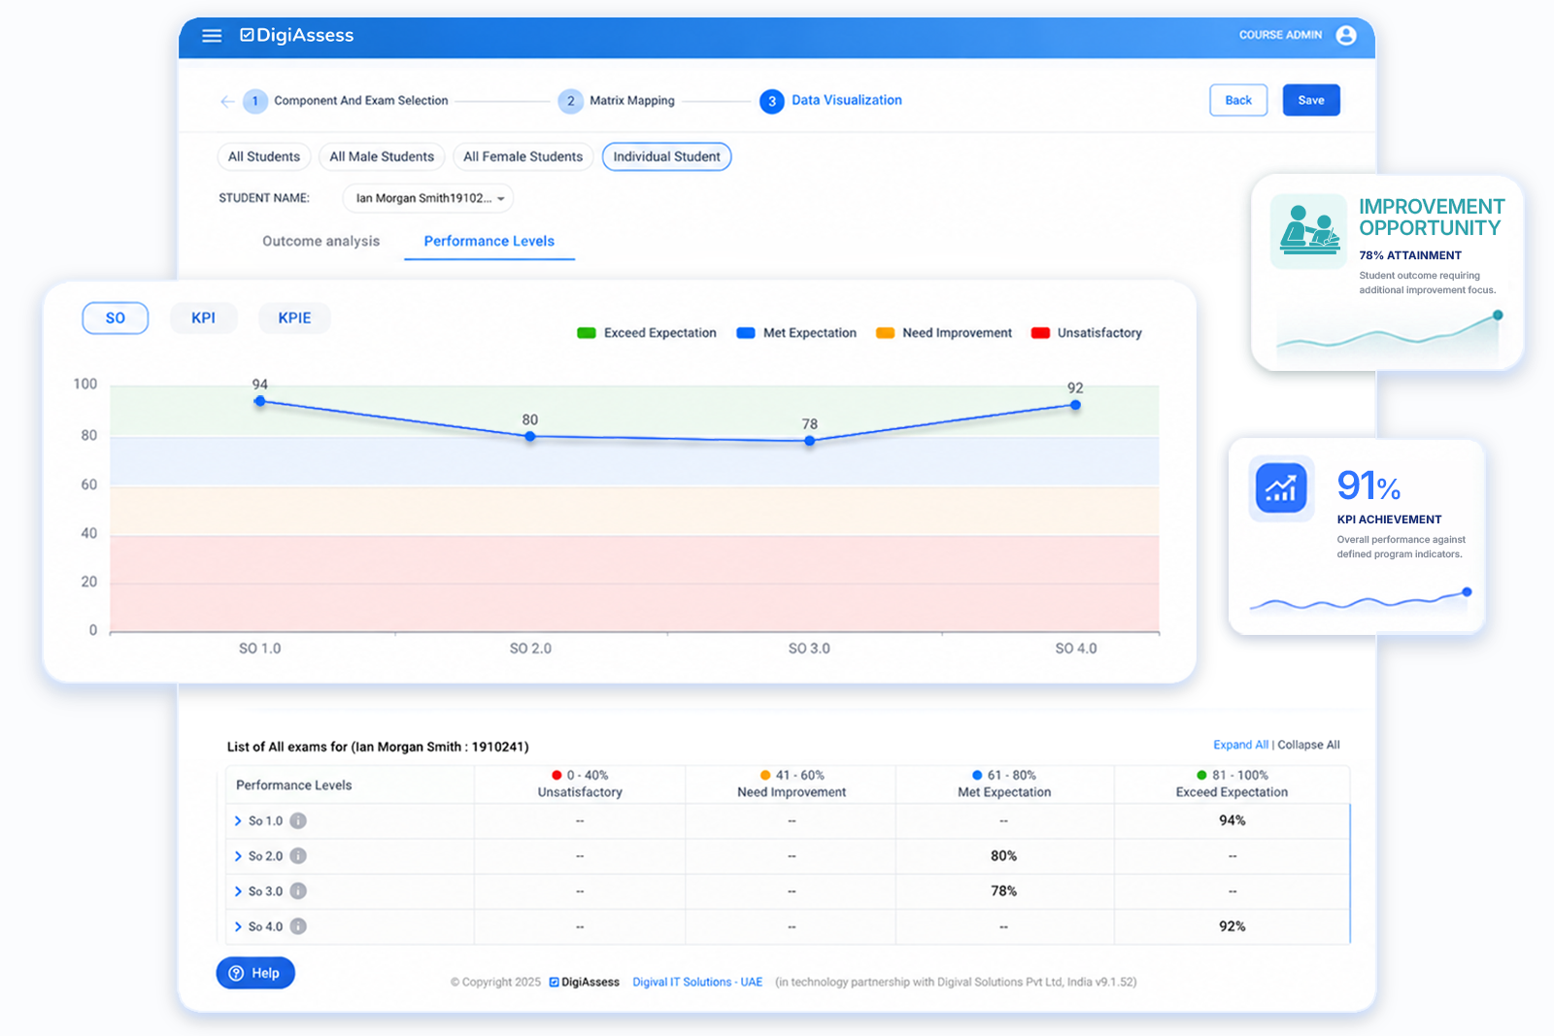Screen dimensions: 1554x1036
Task: Click the Performance Levels column header
Action: click(x=294, y=785)
